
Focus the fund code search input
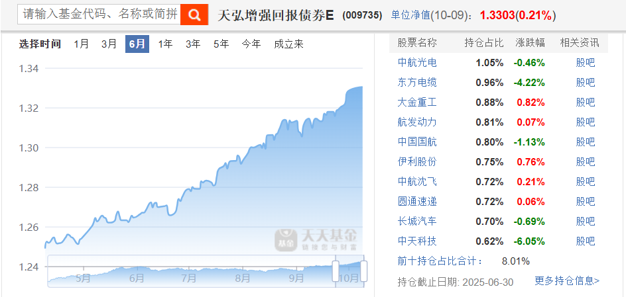(x=99, y=15)
